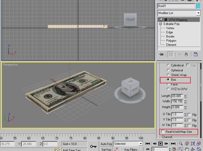
Task: Play the animation
Action: pos(160,143)
